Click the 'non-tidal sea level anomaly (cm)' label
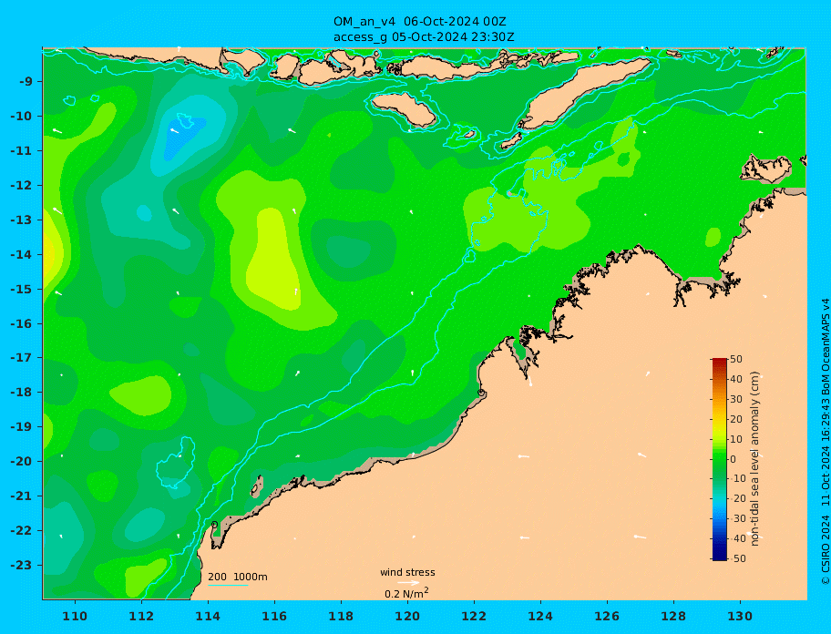The image size is (831, 634). point(754,458)
